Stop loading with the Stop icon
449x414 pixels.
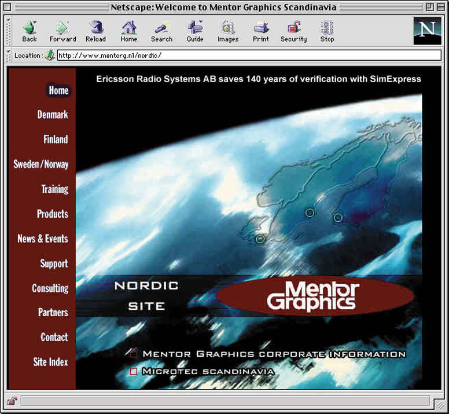click(x=327, y=28)
